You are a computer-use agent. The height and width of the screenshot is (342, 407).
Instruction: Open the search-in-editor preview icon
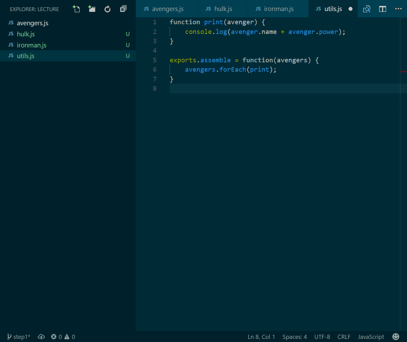click(x=367, y=9)
